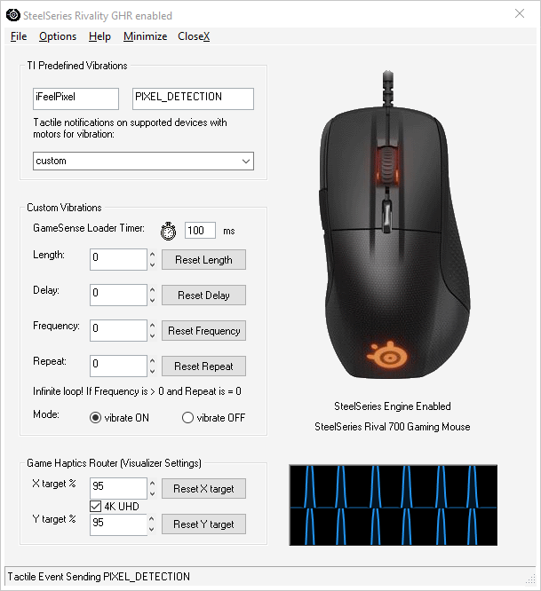Select the vibrate ON radio button

click(95, 418)
